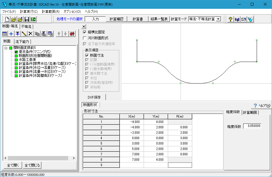Screen dimensions: 272x177
Task: Click the red up-down swap arrows icon
Action: 72,34
